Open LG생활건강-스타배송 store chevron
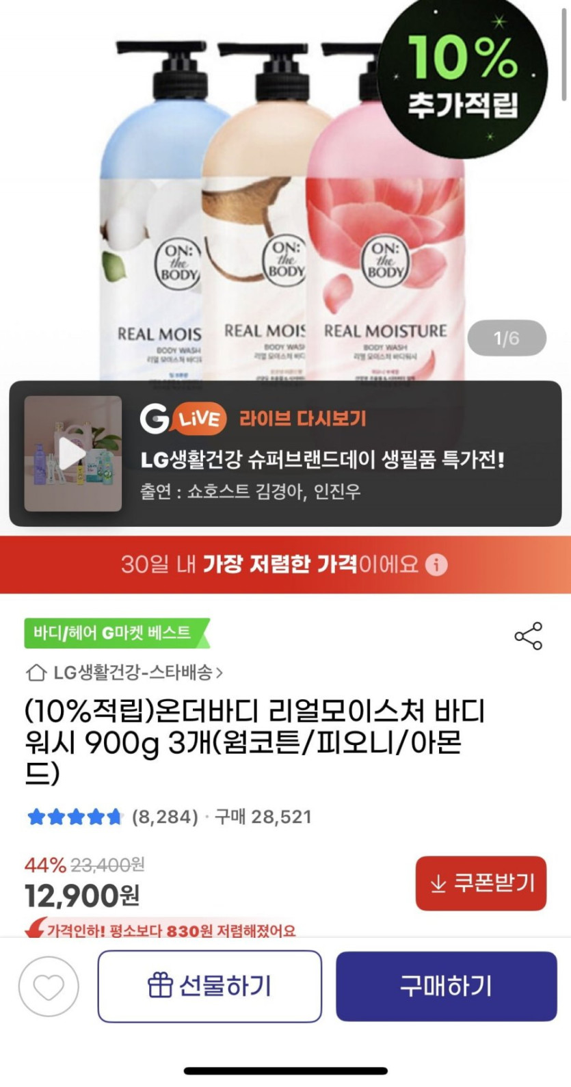The height and width of the screenshot is (1087, 571). click(x=220, y=673)
